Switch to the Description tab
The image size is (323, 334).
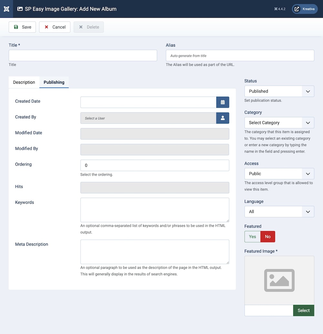[24, 82]
